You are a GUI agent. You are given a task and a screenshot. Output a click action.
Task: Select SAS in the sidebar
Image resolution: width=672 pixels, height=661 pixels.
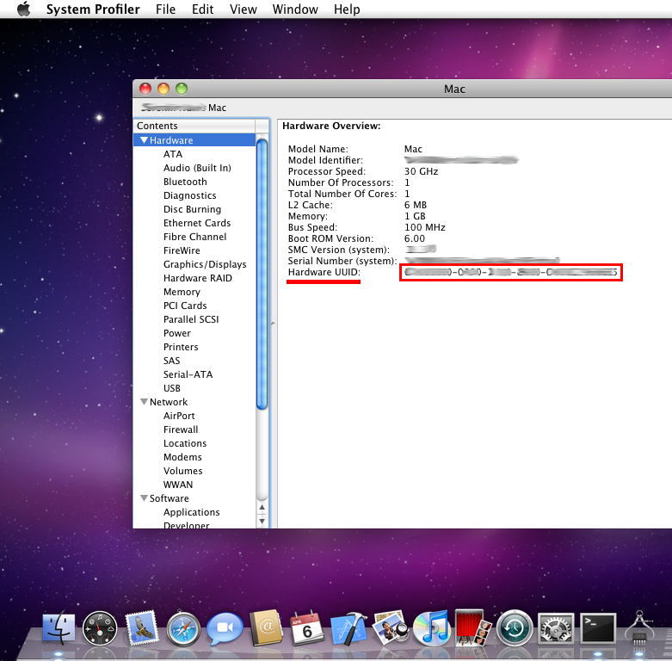pyautogui.click(x=171, y=361)
